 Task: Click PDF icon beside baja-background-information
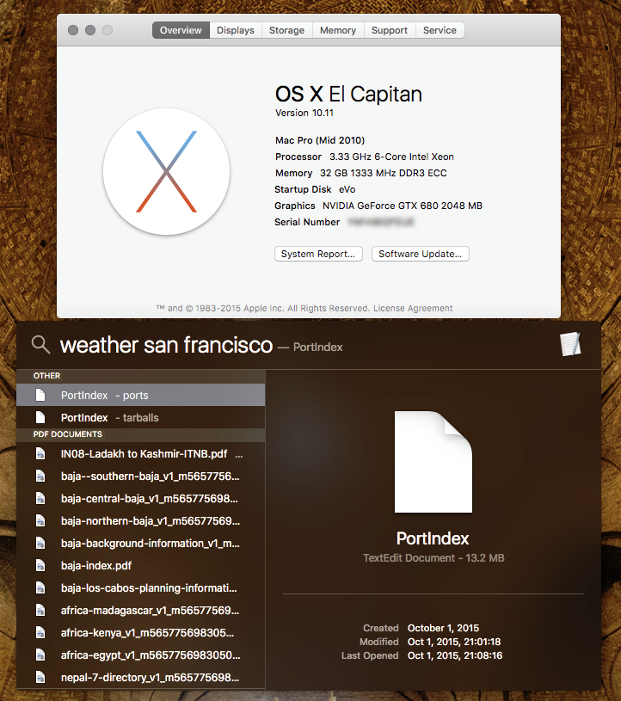[40, 544]
